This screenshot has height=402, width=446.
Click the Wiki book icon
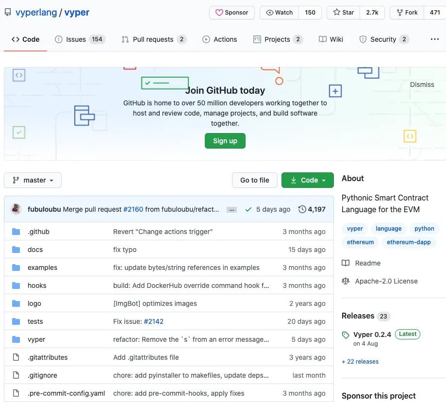click(323, 39)
